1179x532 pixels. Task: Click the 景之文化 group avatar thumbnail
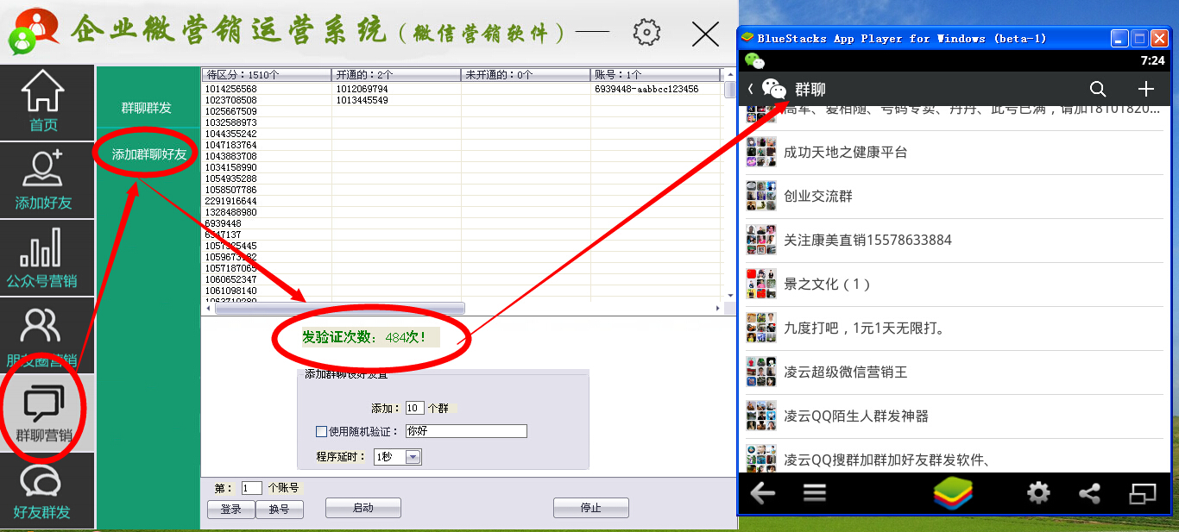pyautogui.click(x=761, y=284)
